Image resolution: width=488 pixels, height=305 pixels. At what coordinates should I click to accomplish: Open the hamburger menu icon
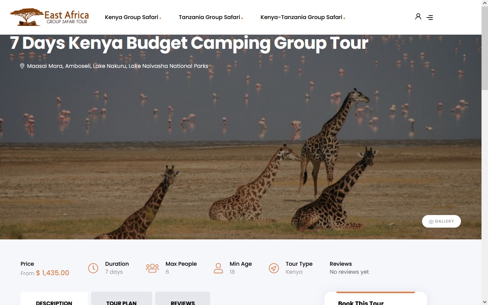pos(430,18)
